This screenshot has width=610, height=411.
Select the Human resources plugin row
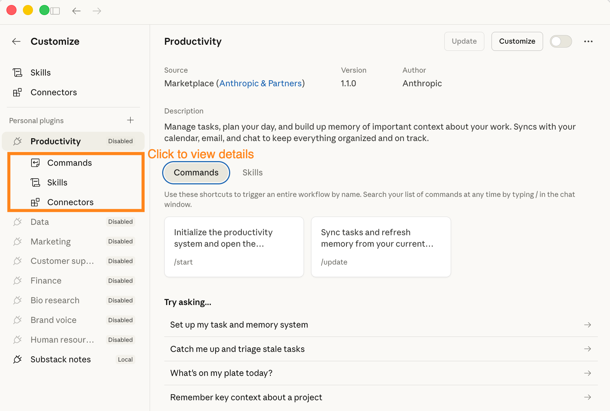pos(73,340)
